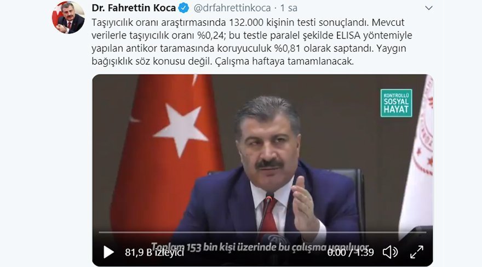The image size is (482, 267).
Task: Open the Dr. Fahrettin Koca display name
Action: click(x=134, y=8)
